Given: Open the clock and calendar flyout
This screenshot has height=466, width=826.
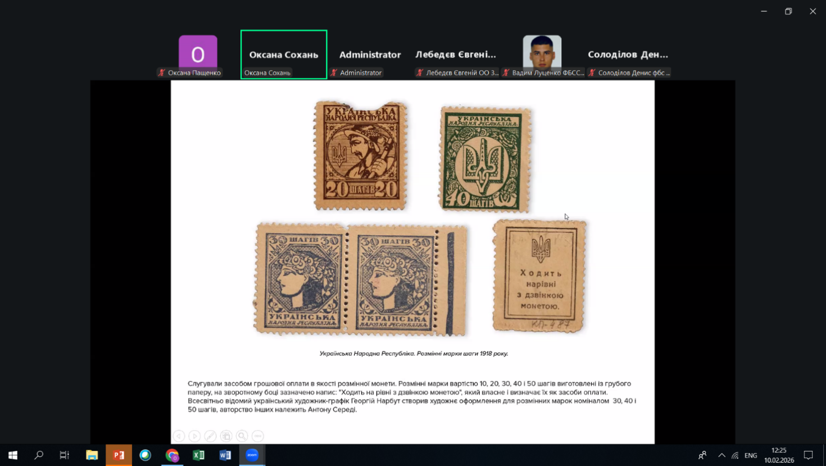Looking at the screenshot, I should coord(779,455).
